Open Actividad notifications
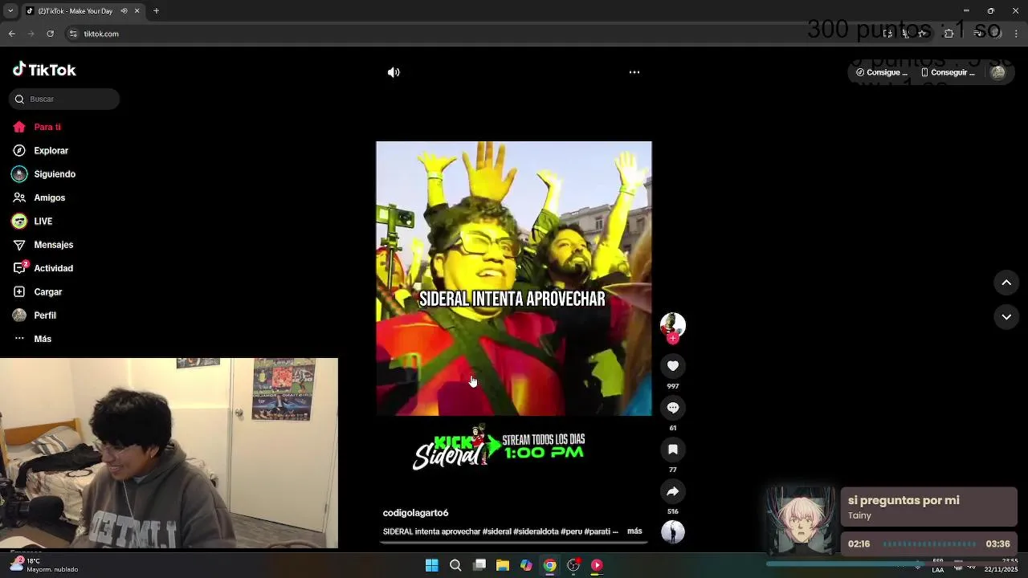 [43, 268]
